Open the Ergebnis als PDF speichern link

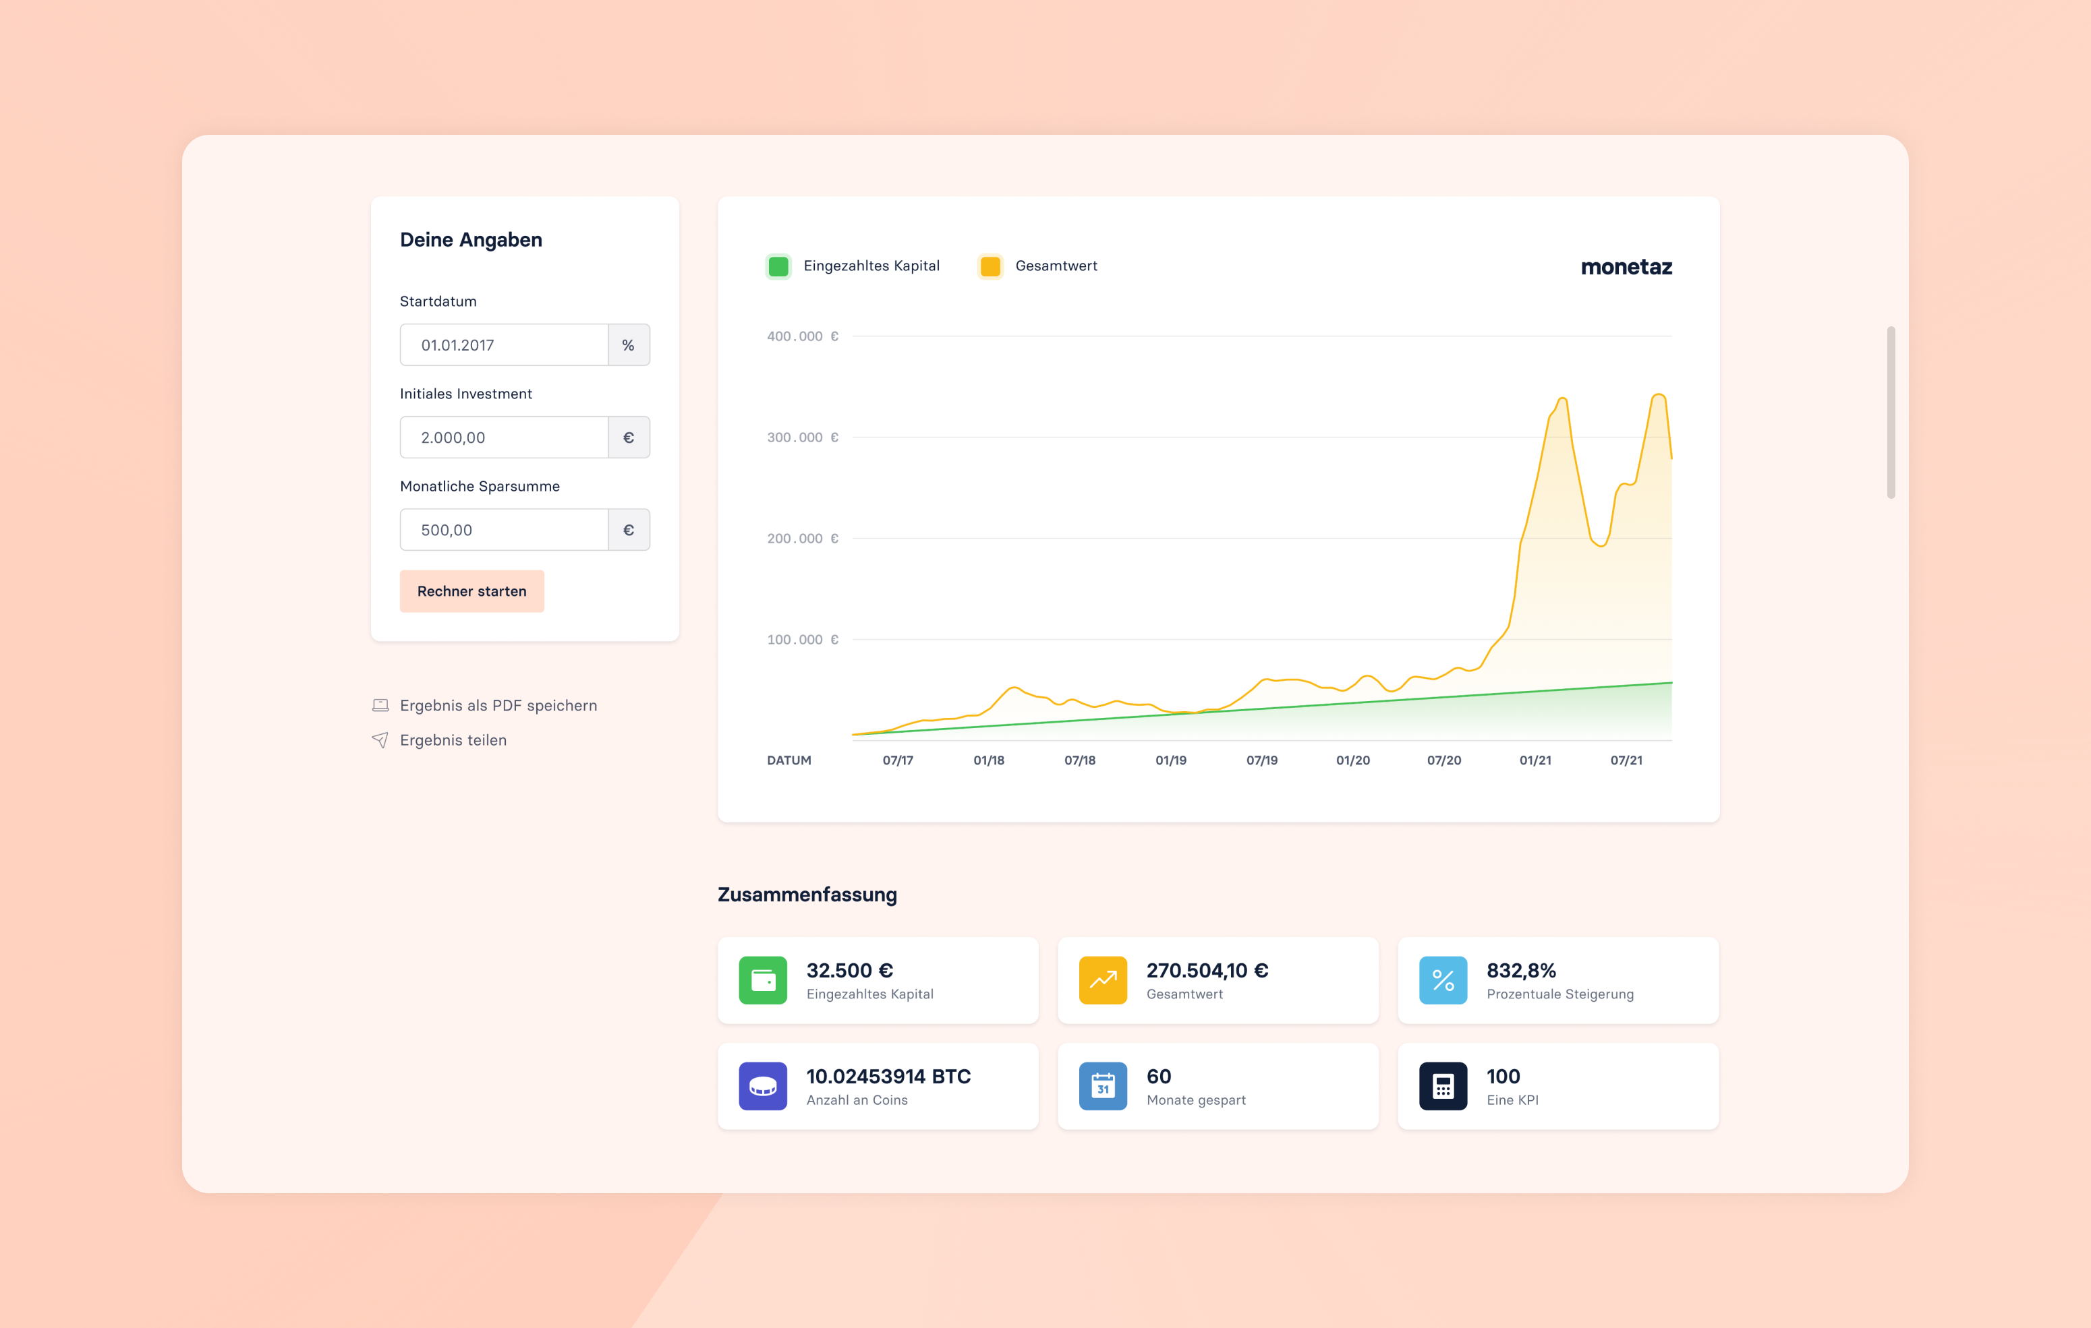pyautogui.click(x=498, y=705)
